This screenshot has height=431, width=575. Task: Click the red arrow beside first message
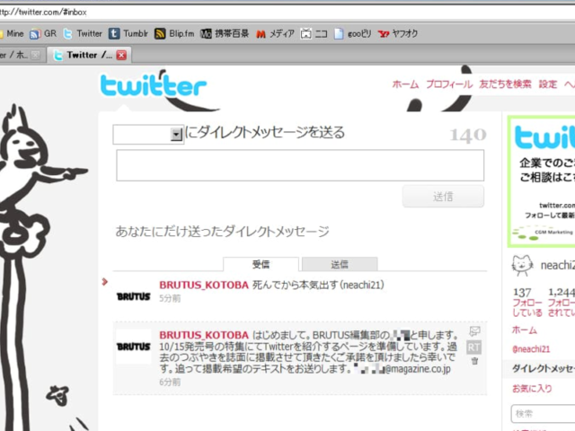click(x=105, y=281)
